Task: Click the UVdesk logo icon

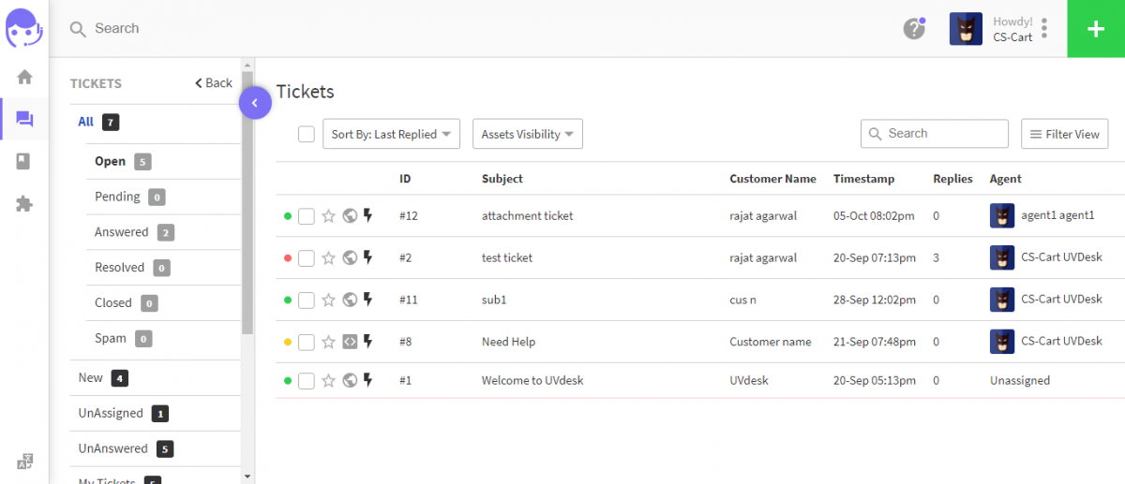Action: (x=24, y=28)
